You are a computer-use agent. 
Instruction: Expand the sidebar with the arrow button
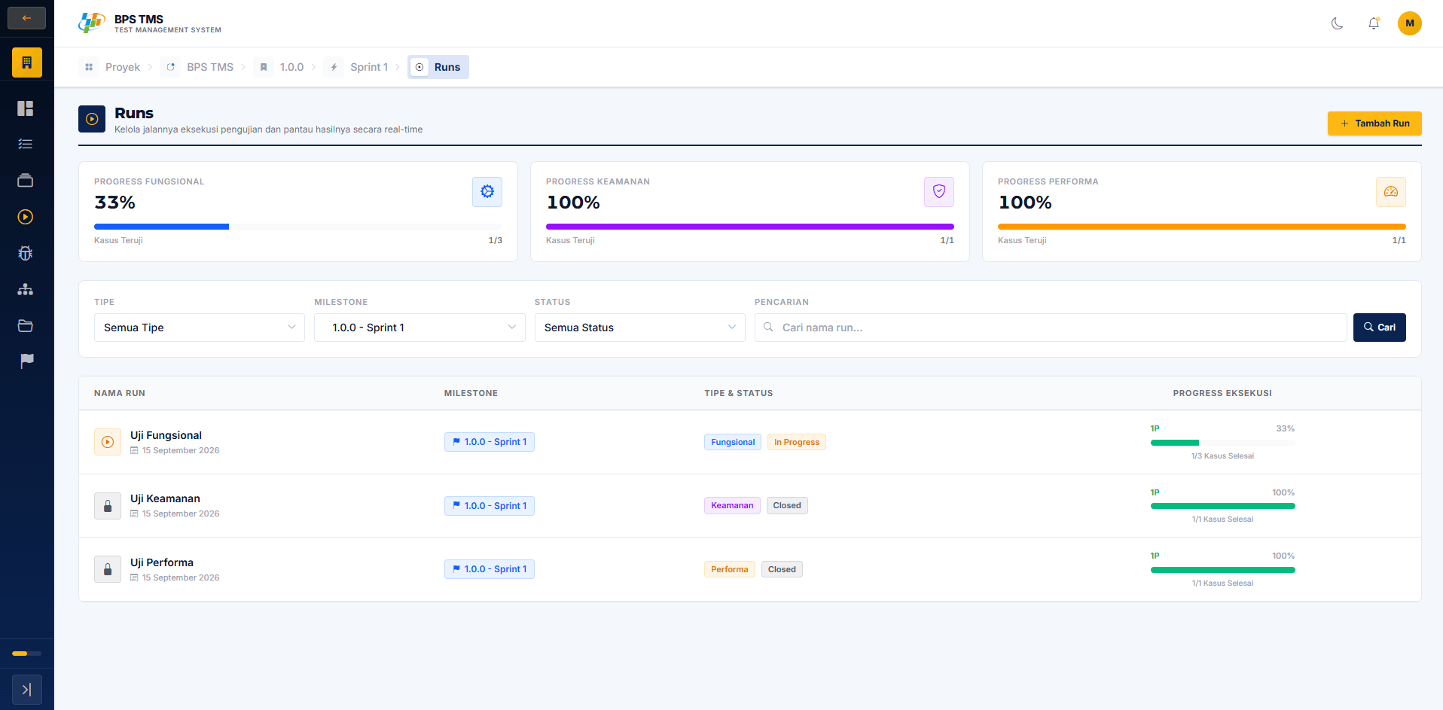tap(27, 690)
